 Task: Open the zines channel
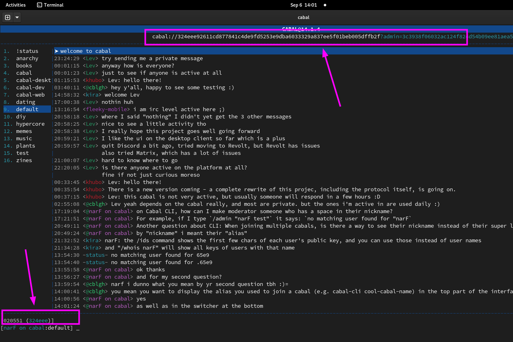[x=27, y=160]
